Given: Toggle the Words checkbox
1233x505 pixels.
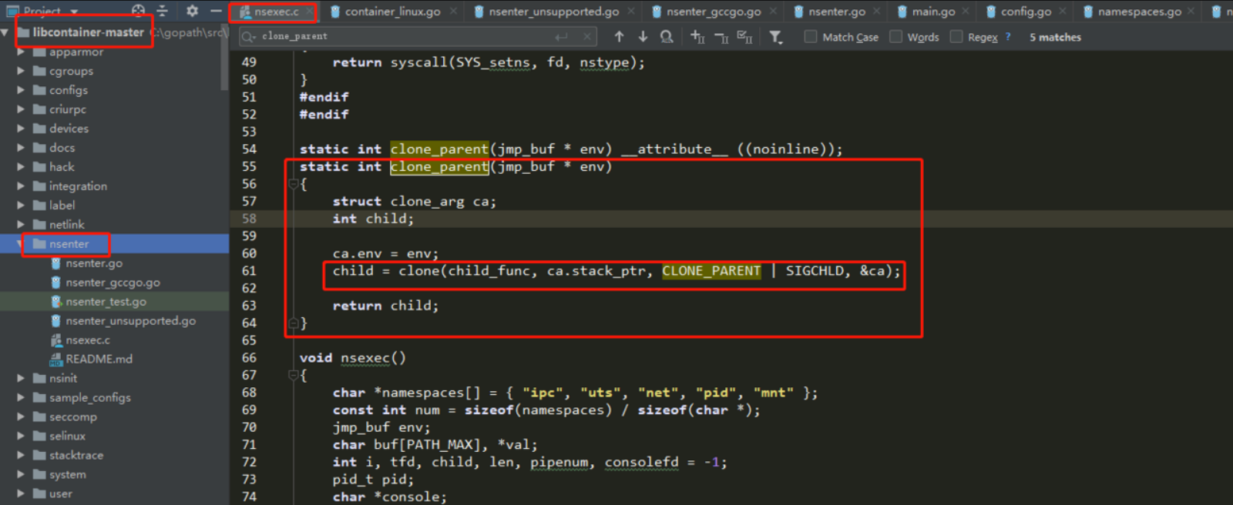Looking at the screenshot, I should click(x=895, y=37).
